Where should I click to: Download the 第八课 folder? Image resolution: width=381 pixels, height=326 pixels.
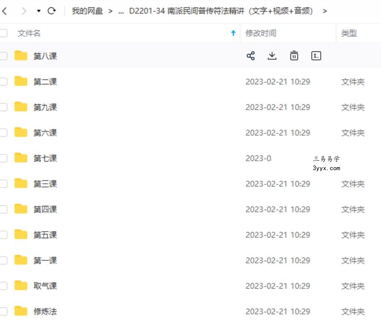coord(272,56)
